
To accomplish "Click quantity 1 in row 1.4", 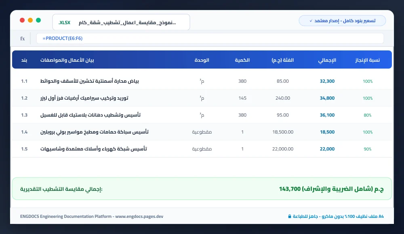I will 242,132.
